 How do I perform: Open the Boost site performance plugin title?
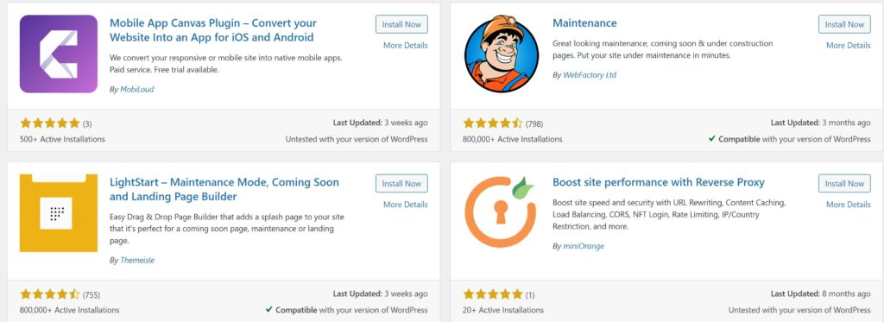(659, 182)
